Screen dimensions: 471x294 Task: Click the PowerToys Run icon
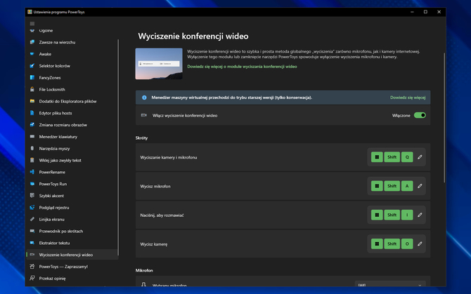pyautogui.click(x=32, y=184)
